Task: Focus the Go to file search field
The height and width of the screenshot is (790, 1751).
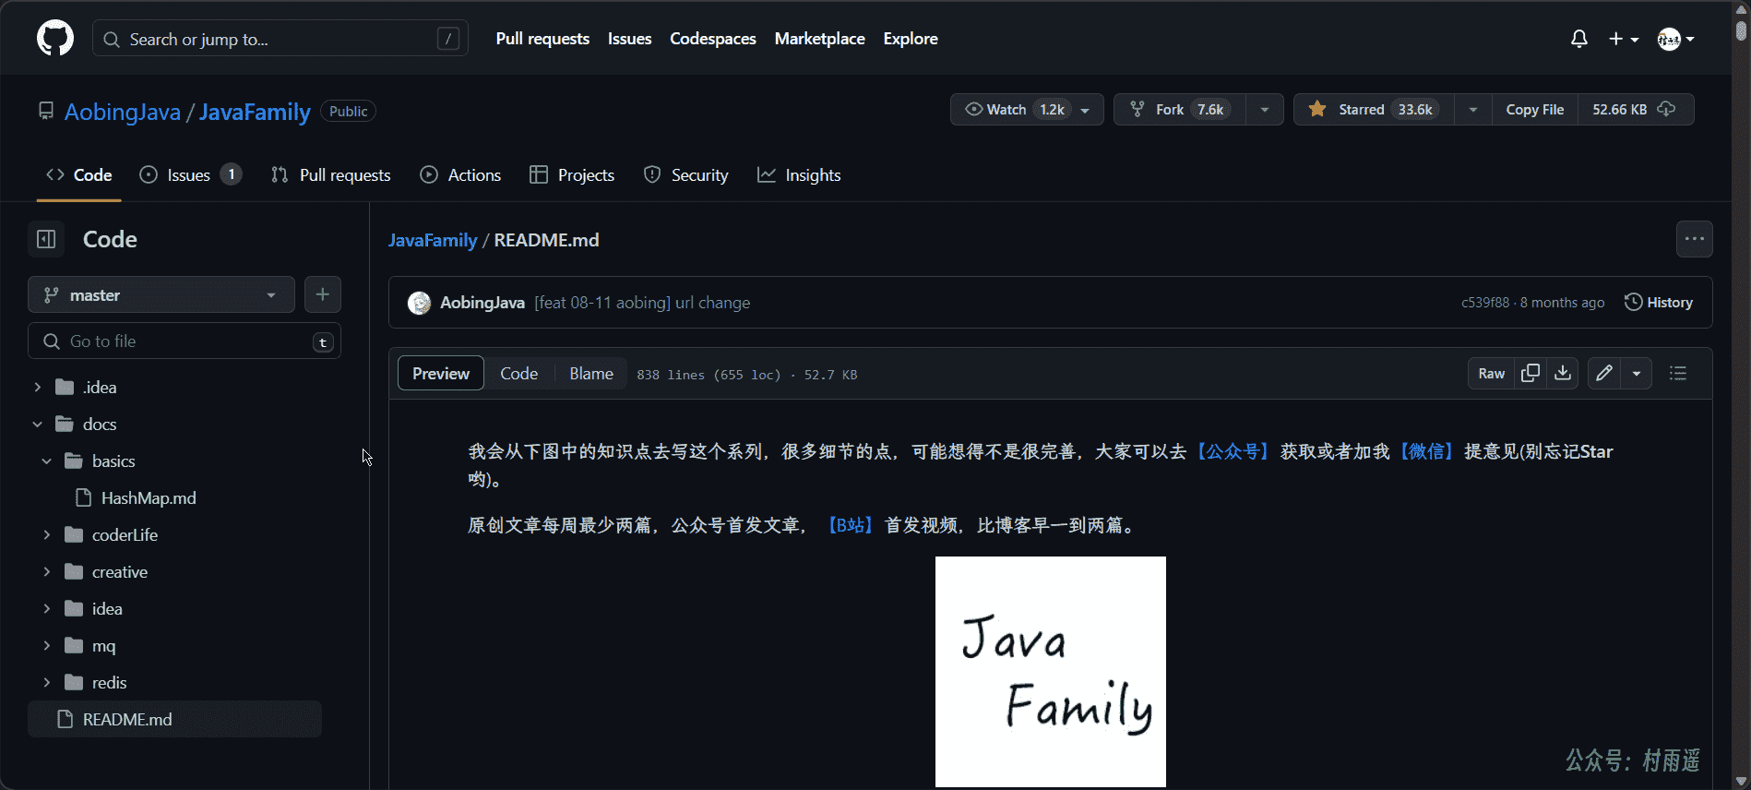Action: (185, 341)
